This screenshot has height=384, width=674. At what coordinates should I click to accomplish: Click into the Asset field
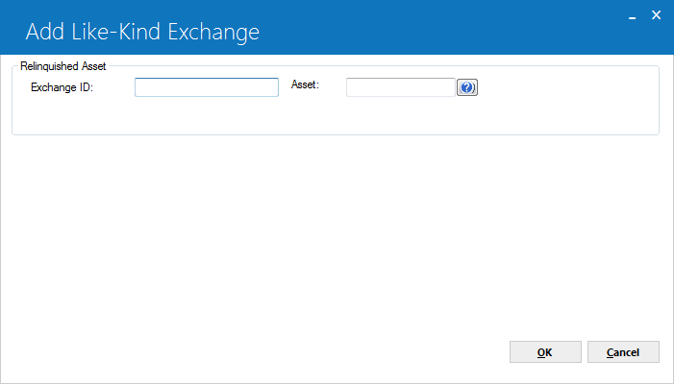[401, 87]
